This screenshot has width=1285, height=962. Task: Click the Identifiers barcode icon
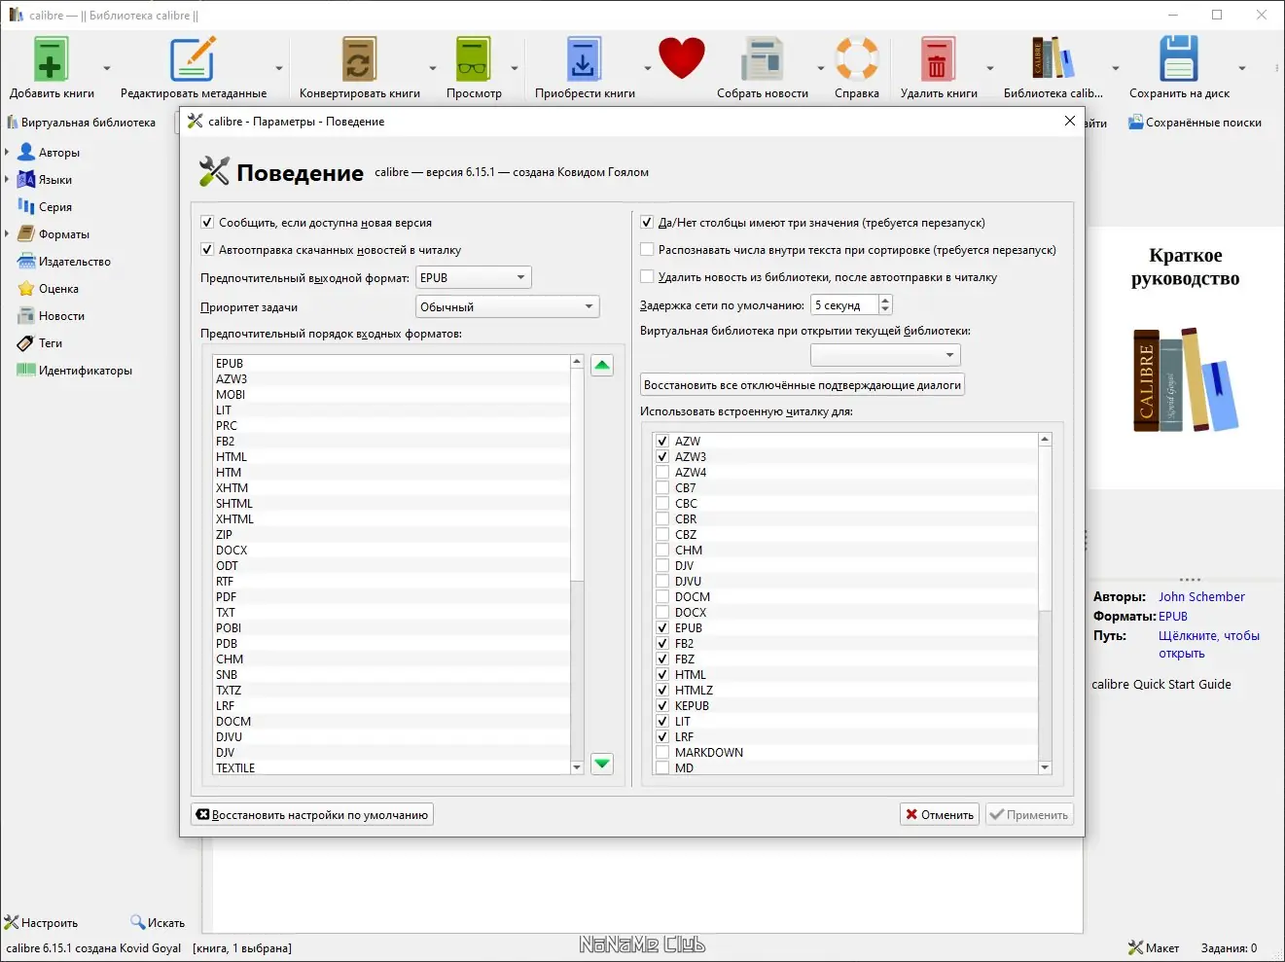(26, 371)
